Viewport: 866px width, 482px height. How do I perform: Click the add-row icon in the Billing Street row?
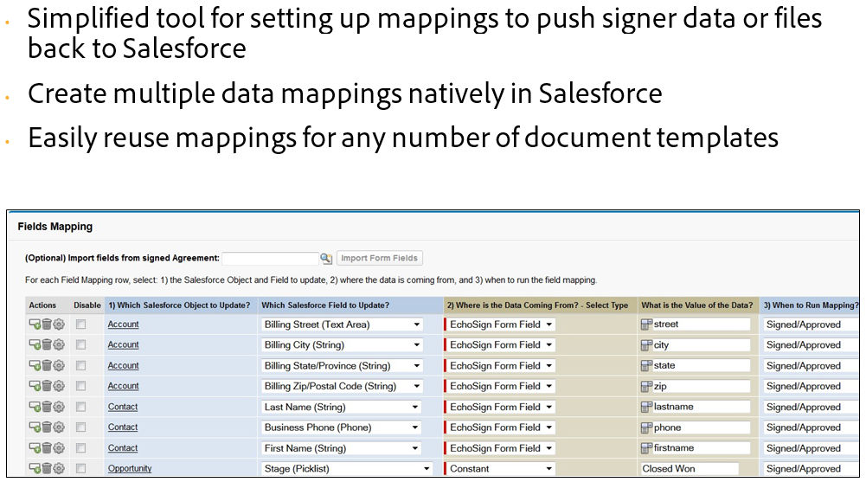(x=35, y=325)
